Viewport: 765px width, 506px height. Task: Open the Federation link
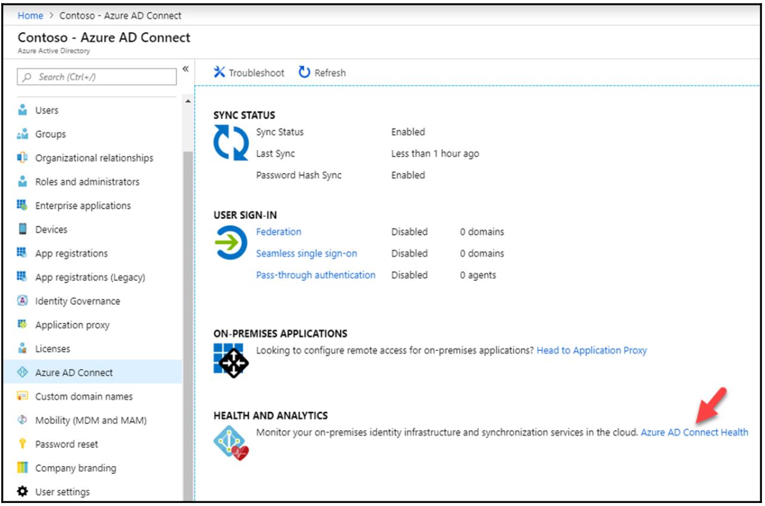tap(278, 232)
